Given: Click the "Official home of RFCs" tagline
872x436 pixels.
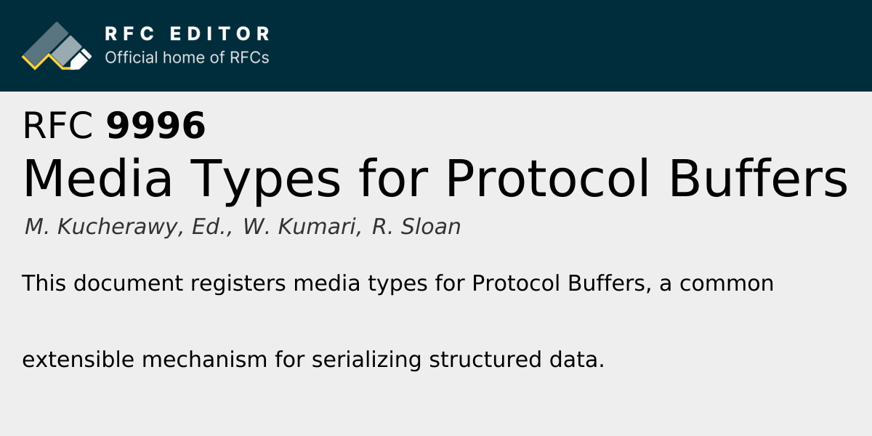Looking at the screenshot, I should pos(187,57).
